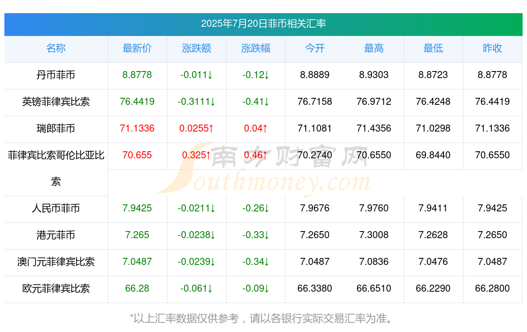Click opening value 7.9676
Screen dimensions: 527x332
[x=315, y=208]
